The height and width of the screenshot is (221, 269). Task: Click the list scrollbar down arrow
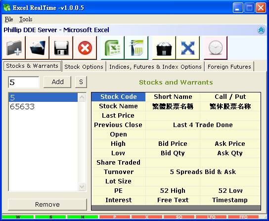(82, 186)
